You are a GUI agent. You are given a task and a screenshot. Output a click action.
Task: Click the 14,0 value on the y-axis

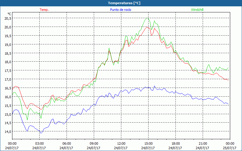click(x=8, y=131)
